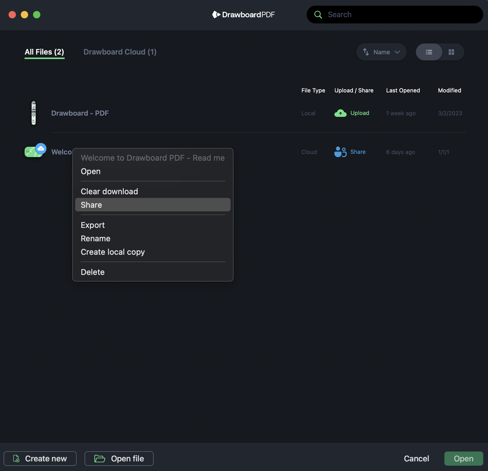
Task: Select Delete in the context menu
Action: (x=153, y=272)
